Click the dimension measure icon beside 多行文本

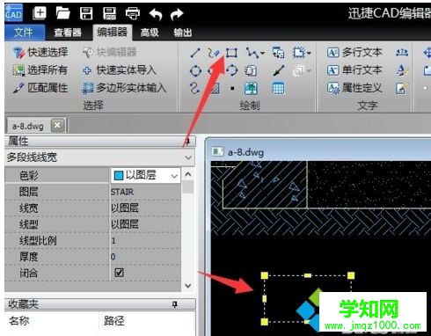[402, 53]
